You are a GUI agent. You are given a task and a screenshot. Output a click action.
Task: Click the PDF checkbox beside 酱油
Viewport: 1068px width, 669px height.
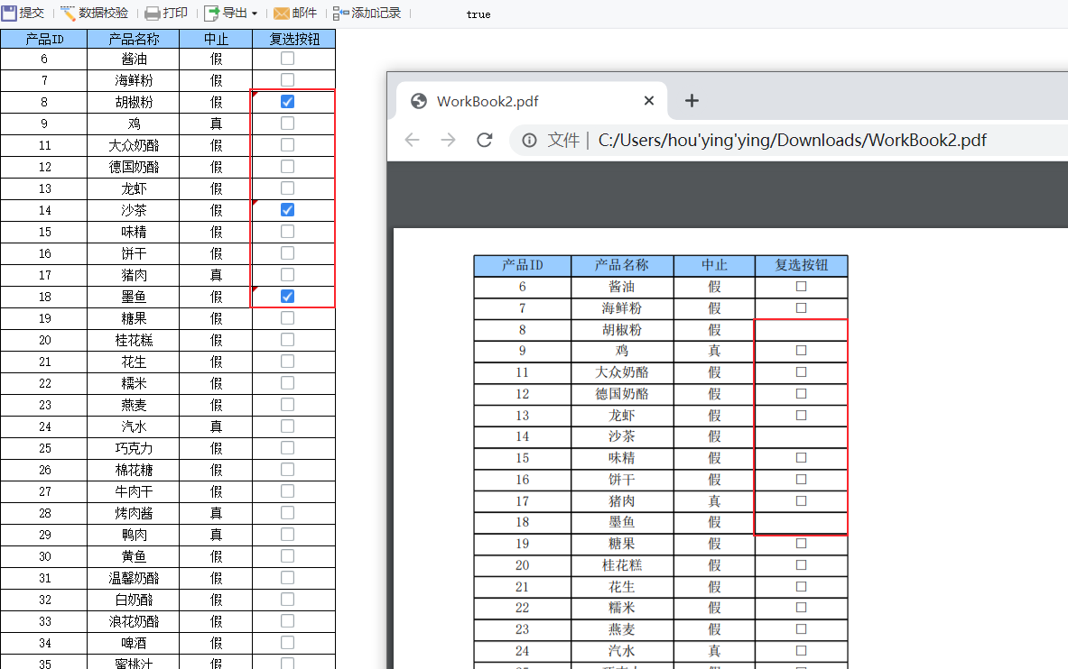coord(801,287)
